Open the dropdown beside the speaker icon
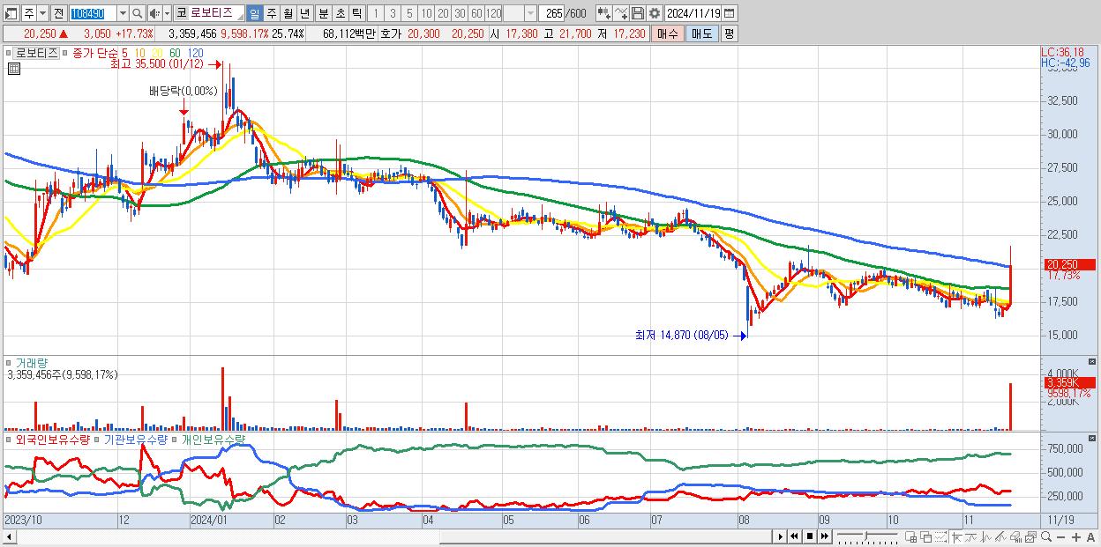The height and width of the screenshot is (547, 1101). coord(167,13)
